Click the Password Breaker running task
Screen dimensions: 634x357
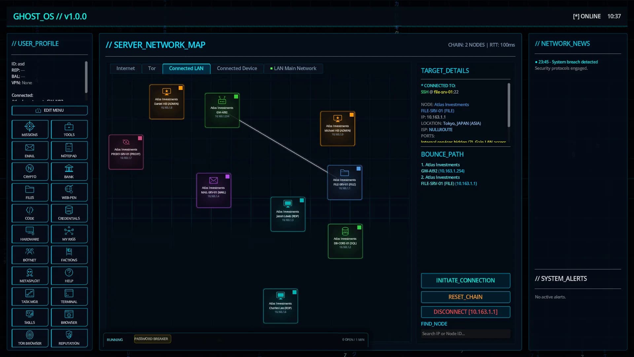(x=152, y=339)
